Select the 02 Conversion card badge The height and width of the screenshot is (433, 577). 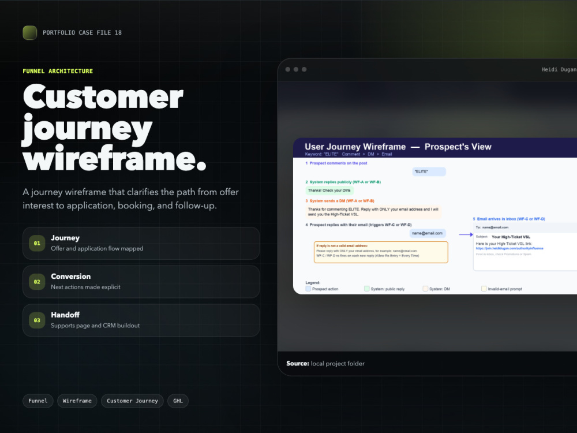point(37,282)
